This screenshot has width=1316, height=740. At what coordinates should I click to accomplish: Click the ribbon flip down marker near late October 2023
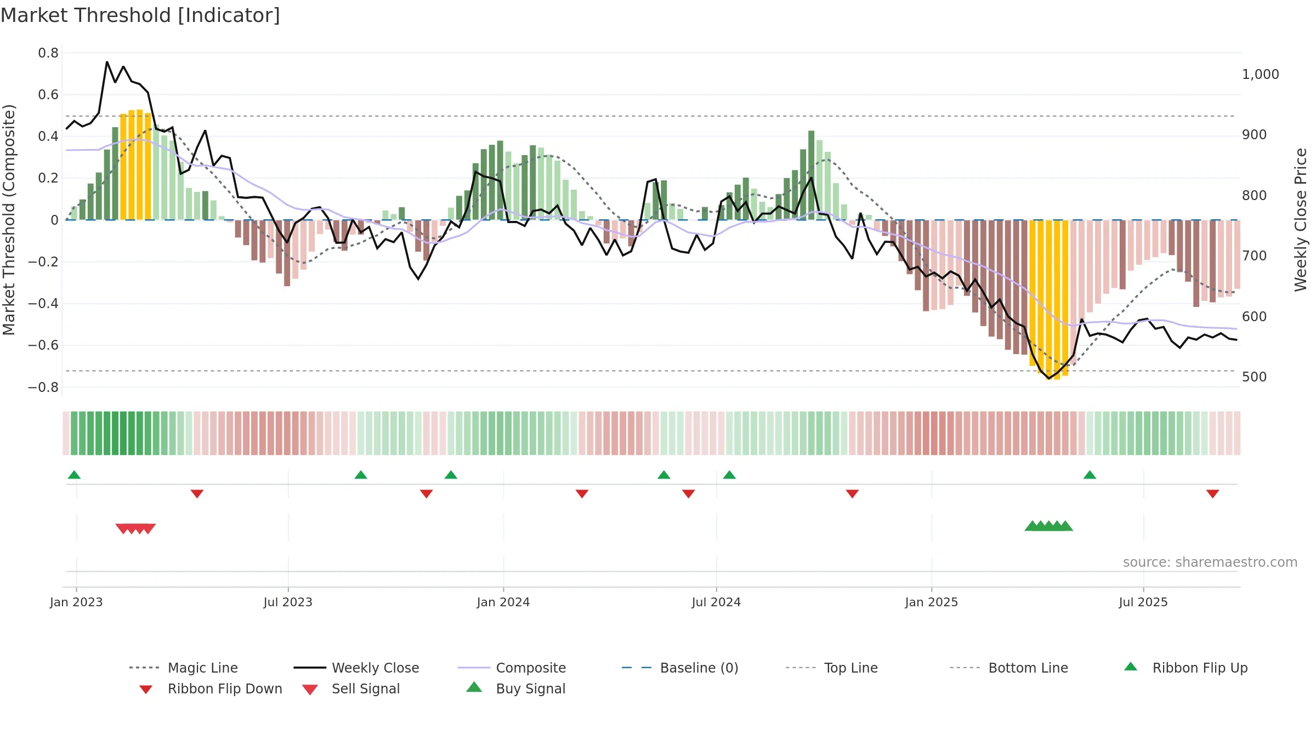(x=426, y=494)
